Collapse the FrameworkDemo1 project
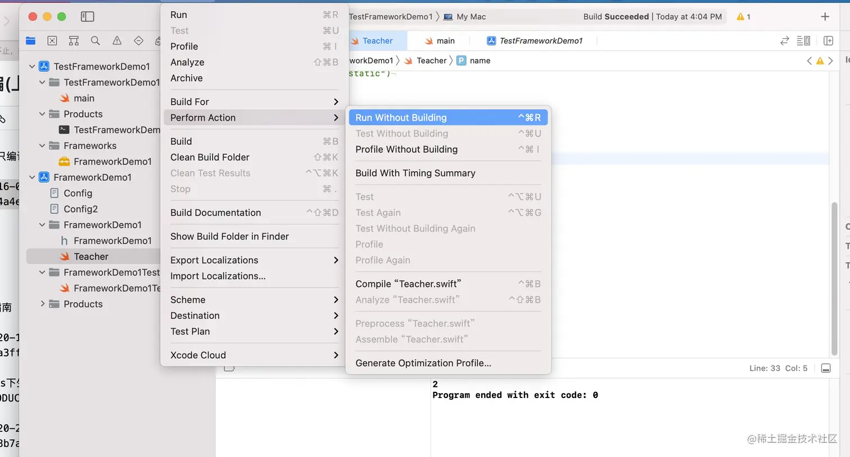Image resolution: width=850 pixels, height=457 pixels. click(x=32, y=177)
